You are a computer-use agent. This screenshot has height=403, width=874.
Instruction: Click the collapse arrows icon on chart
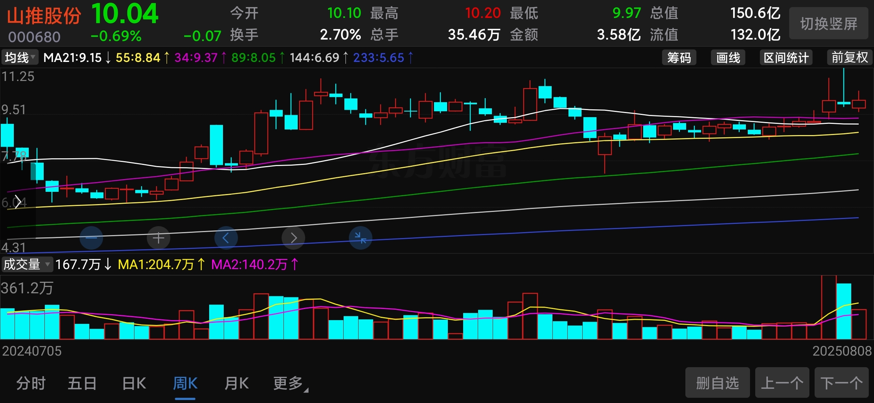[x=360, y=238]
